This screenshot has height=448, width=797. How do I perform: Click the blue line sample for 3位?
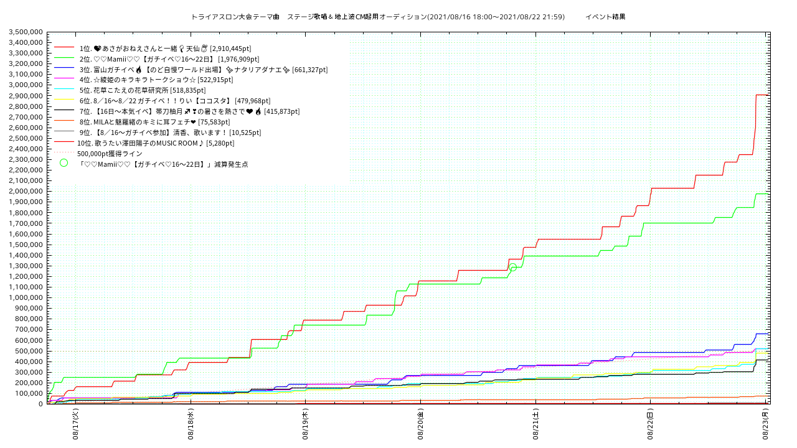[64, 69]
